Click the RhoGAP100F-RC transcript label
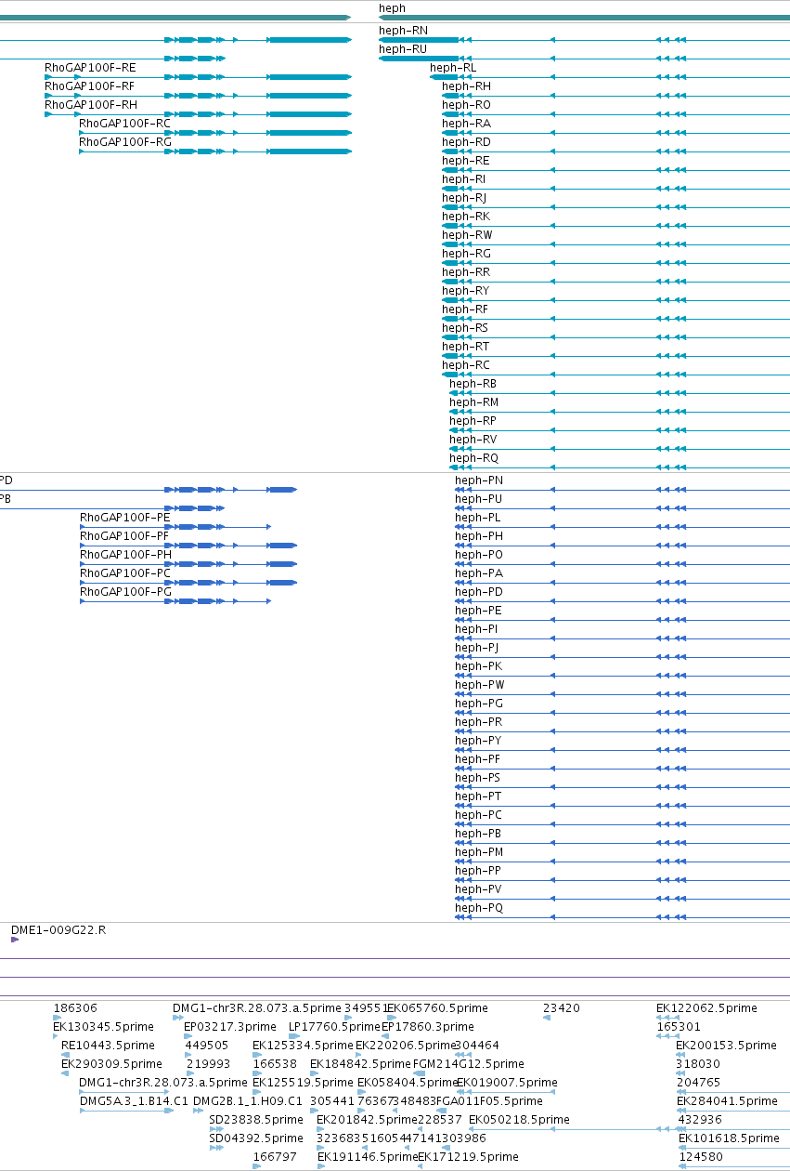The image size is (790, 1171). point(124,124)
